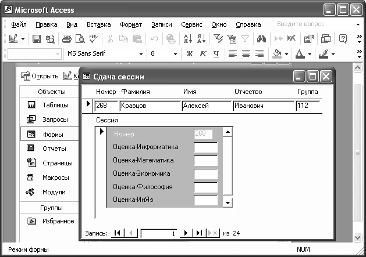Open the Формат menu

pos(131,24)
